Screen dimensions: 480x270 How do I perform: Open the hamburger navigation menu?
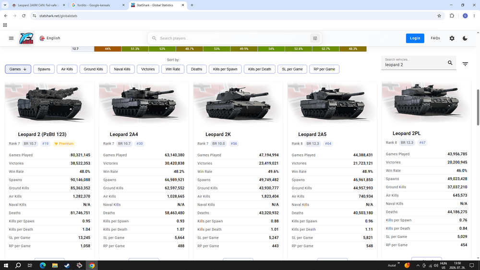click(12, 38)
